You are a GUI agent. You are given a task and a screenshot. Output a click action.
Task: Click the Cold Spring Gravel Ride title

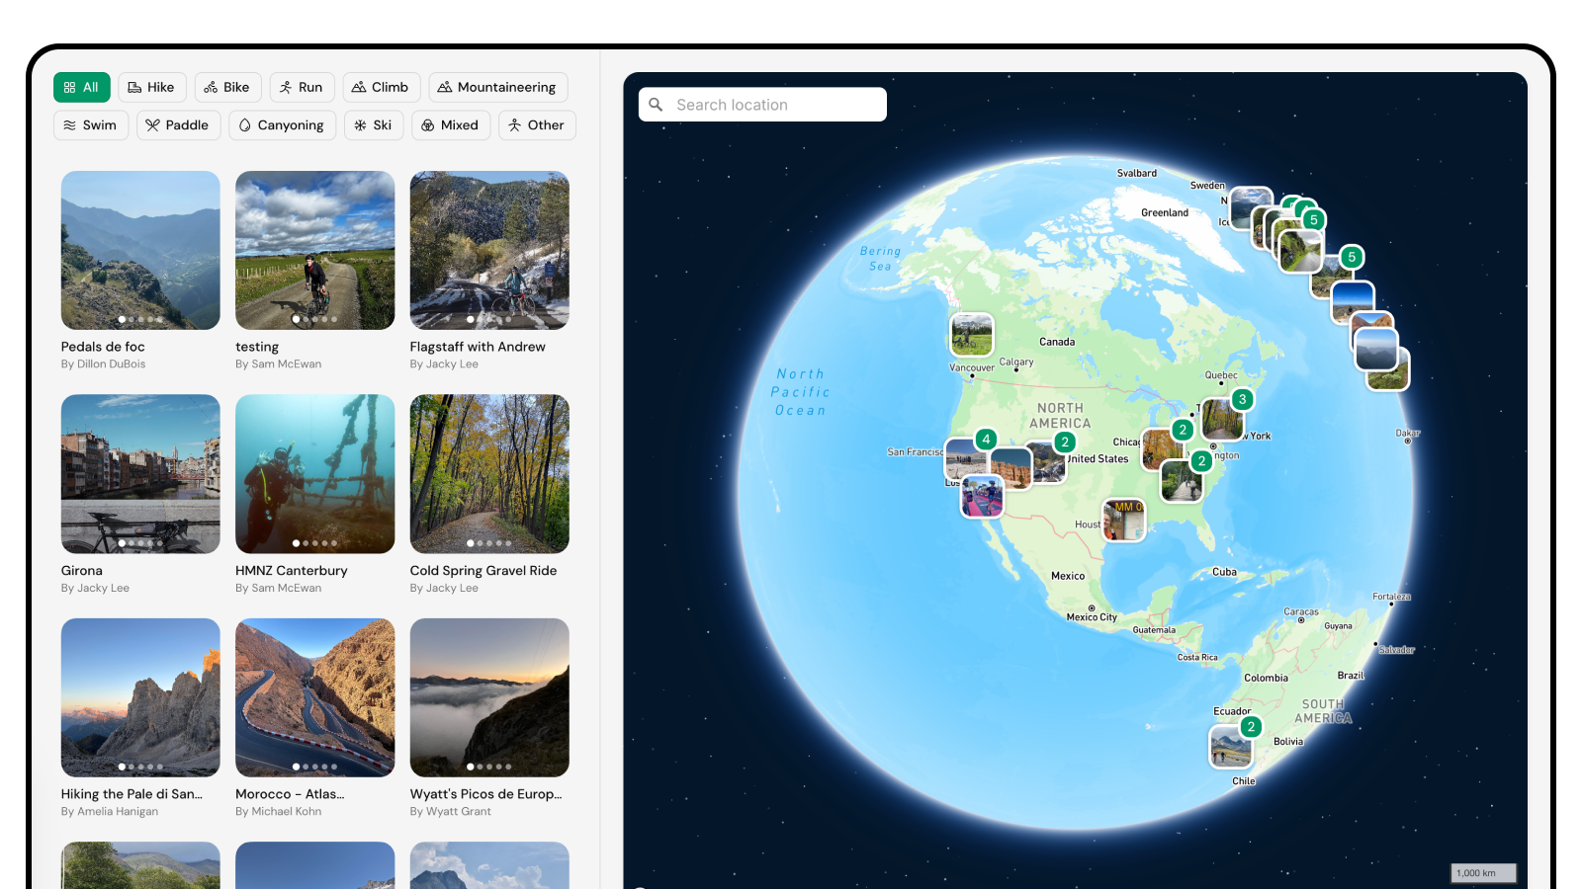(x=483, y=571)
